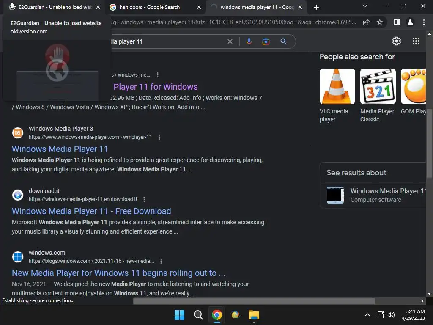This screenshot has height=325, width=433.
Task: Select the GOM Player thumbnail
Action: pos(413,86)
